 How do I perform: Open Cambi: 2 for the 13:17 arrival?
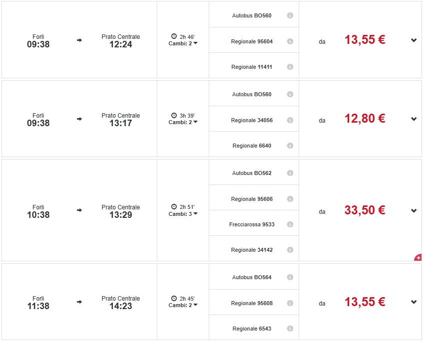point(183,122)
